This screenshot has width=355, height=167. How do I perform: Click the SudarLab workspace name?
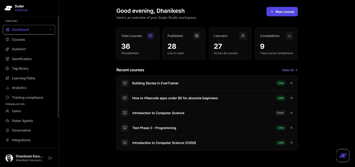pyautogui.click(x=21, y=10)
